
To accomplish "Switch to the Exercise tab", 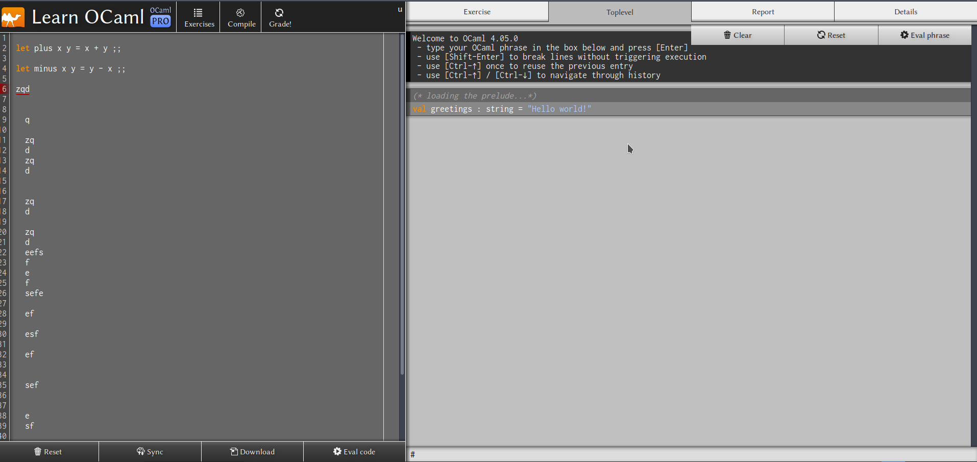I will tap(477, 11).
